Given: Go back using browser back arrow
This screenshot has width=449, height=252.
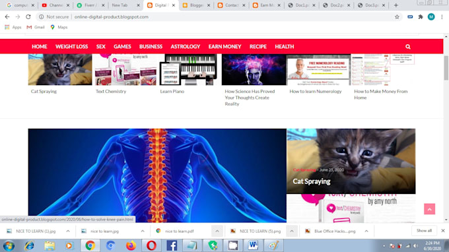Looking at the screenshot, I should 7,17.
